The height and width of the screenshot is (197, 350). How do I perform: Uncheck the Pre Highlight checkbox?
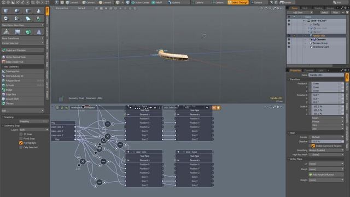tap(21, 143)
